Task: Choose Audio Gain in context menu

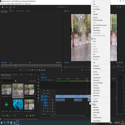Action: (x=95, y=72)
